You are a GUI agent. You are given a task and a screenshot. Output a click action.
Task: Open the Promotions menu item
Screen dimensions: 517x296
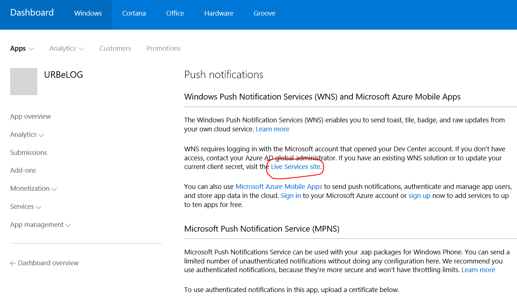tap(164, 48)
